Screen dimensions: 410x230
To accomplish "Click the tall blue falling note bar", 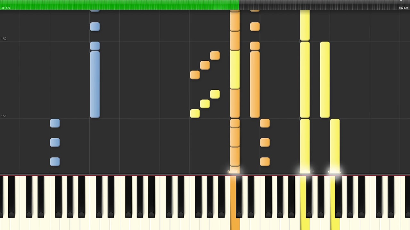I will click(x=95, y=85).
